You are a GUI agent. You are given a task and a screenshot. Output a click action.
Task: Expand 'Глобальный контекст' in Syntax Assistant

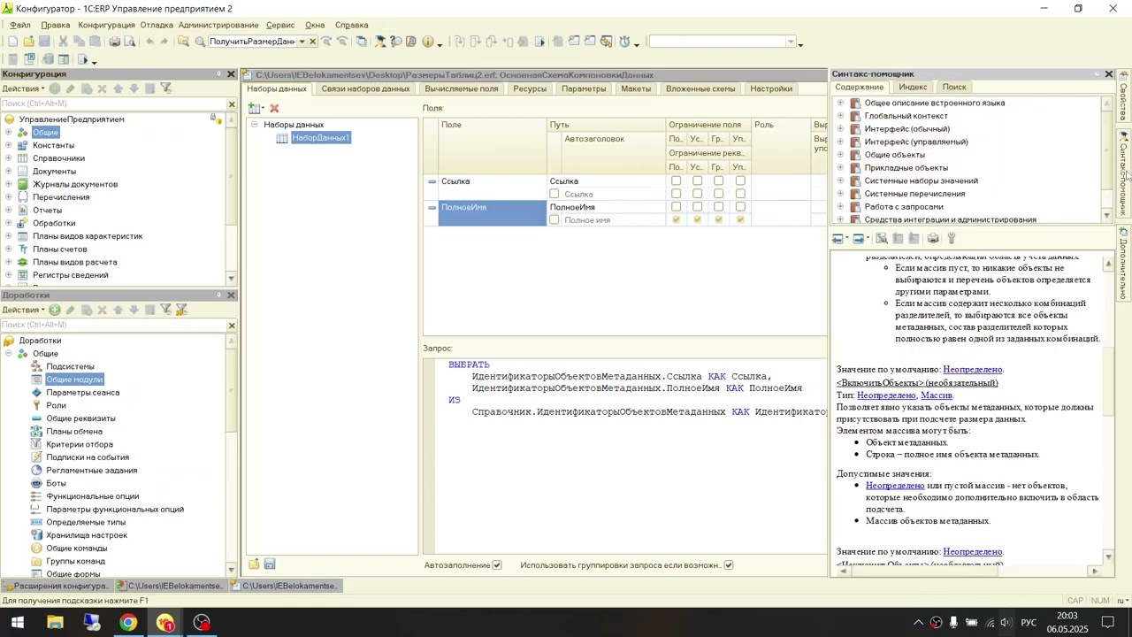[840, 116]
